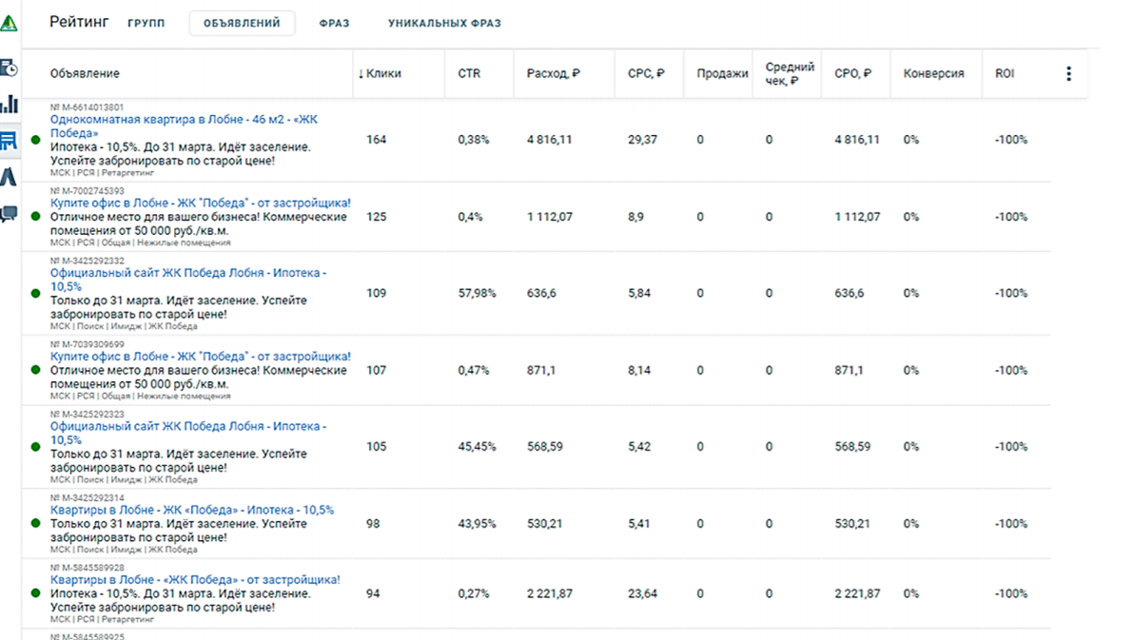
Task: Open the three-dot column options menu
Action: point(1068,73)
